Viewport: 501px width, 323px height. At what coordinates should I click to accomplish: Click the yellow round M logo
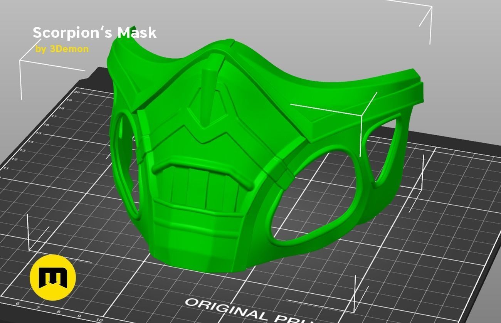coord(53,278)
